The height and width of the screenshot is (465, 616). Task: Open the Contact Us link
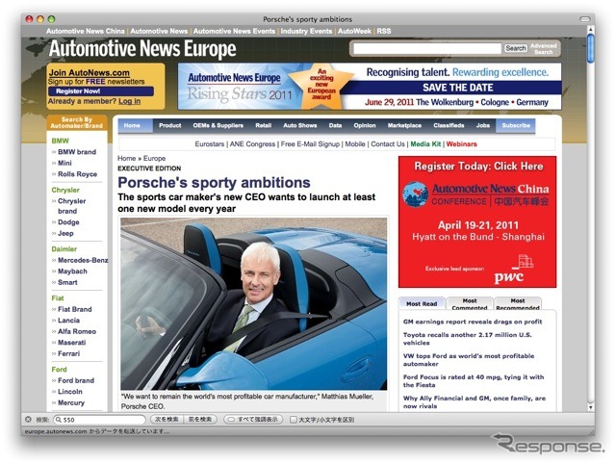pyautogui.click(x=388, y=144)
